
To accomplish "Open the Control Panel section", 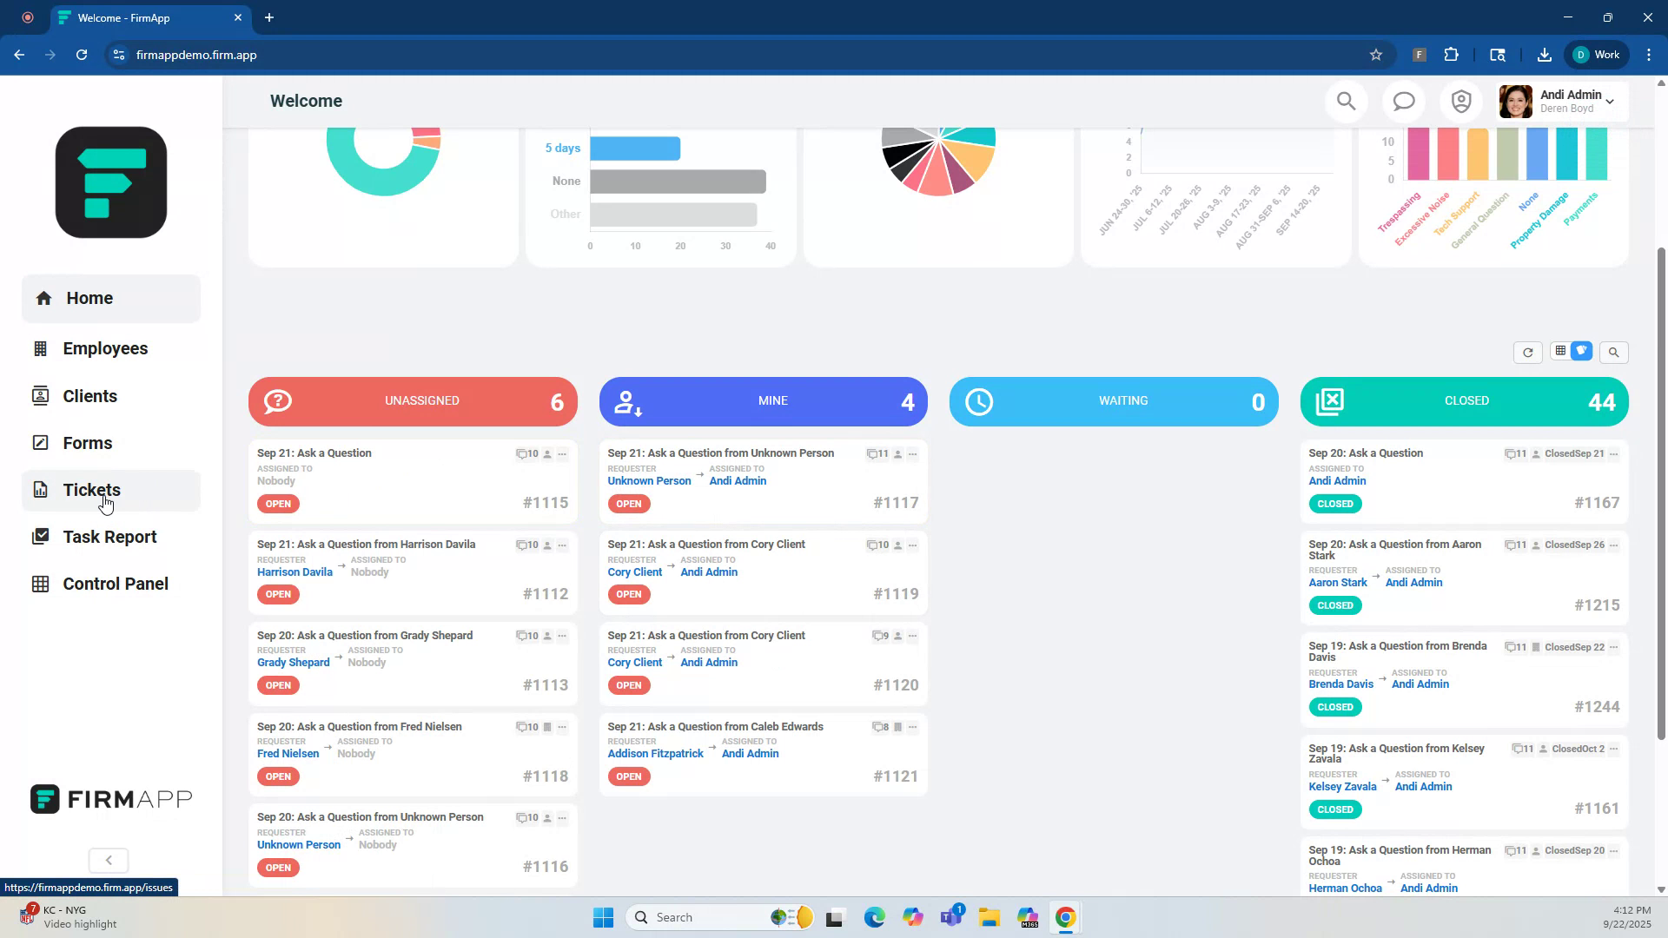I will click(x=41, y=584).
